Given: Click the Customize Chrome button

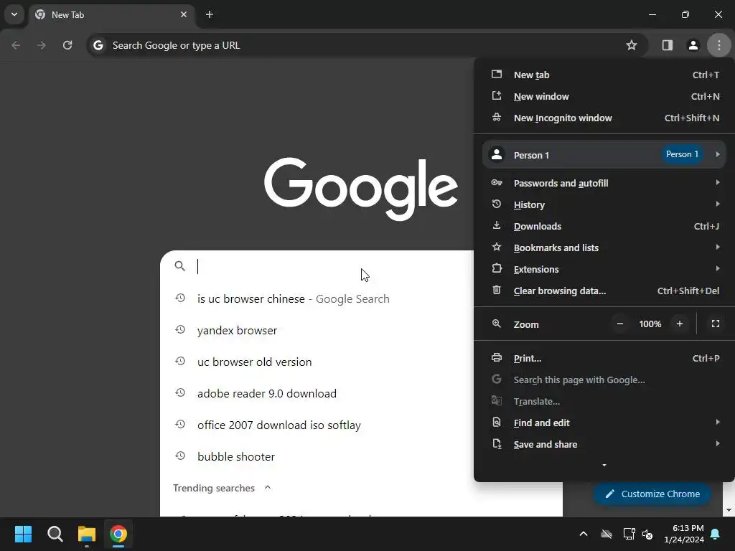Looking at the screenshot, I should [652, 494].
